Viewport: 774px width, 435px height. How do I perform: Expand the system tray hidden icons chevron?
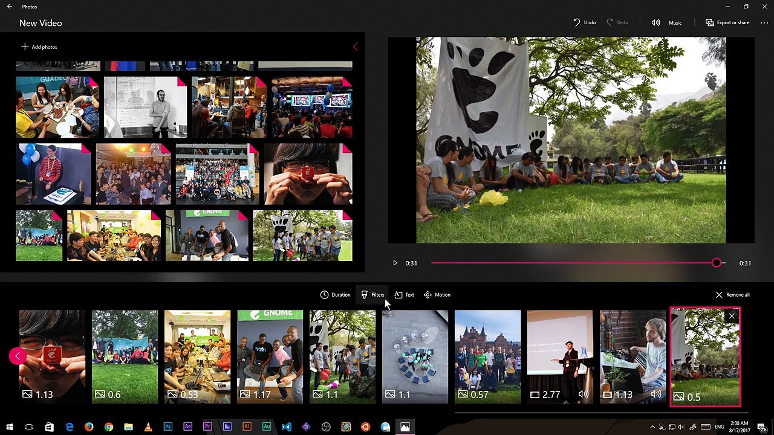click(652, 427)
